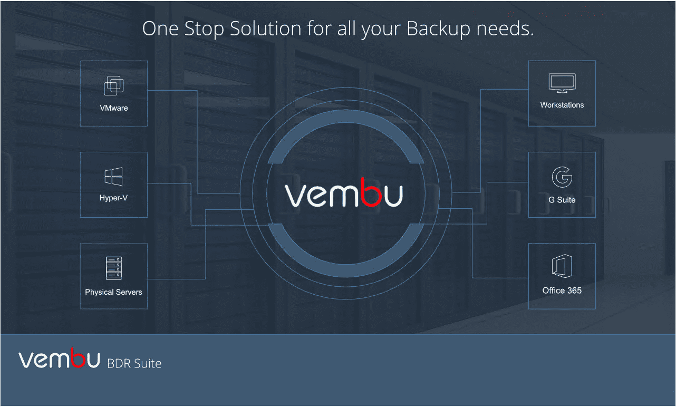
Task: Click the BDR Suite text in footer
Action: click(134, 363)
